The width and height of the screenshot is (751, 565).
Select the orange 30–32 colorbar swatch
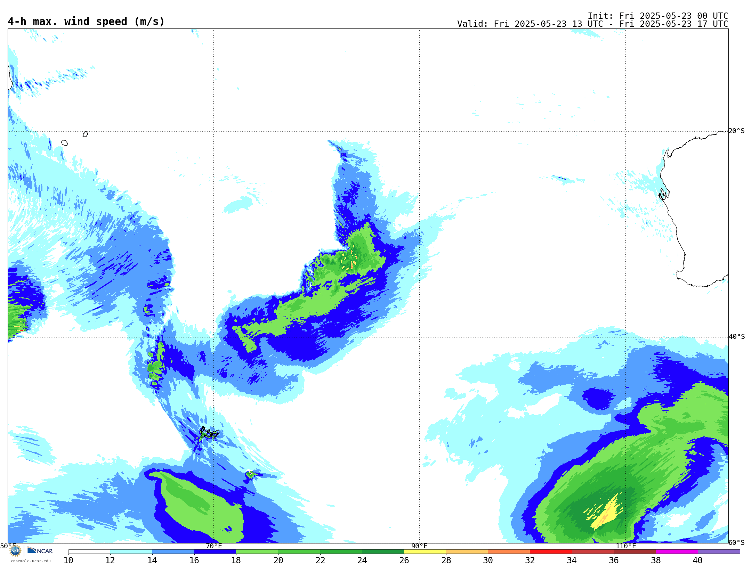point(509,552)
